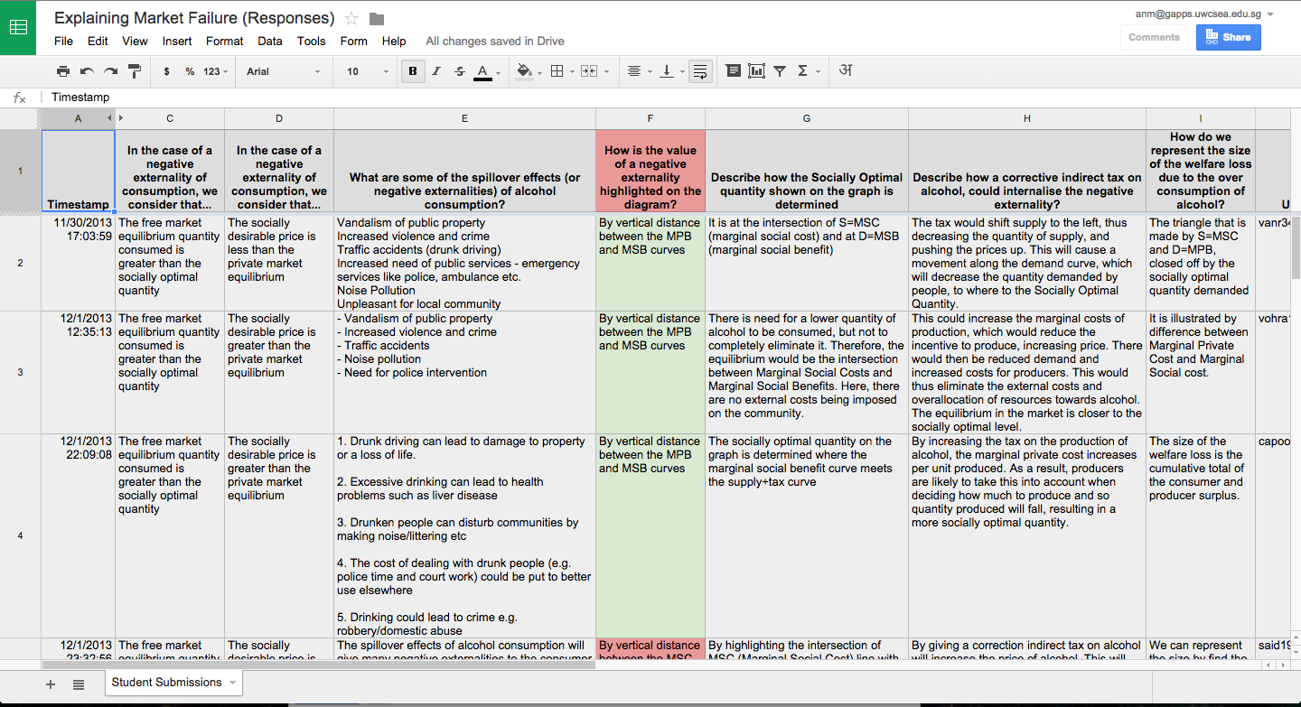1301x707 pixels.
Task: Click the Comments button
Action: [x=1154, y=37]
